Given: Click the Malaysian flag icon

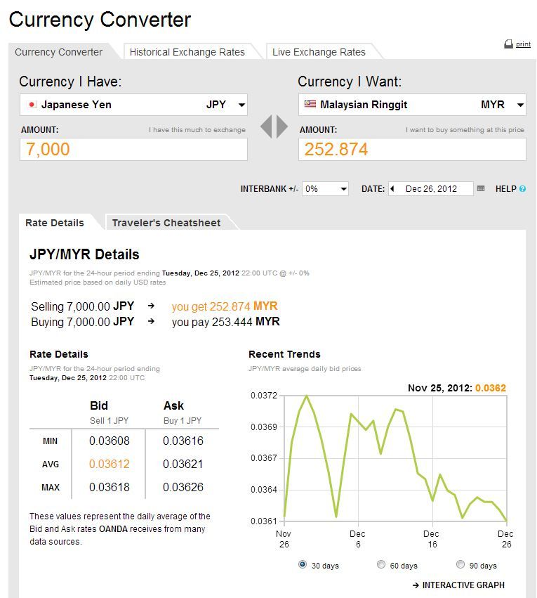Looking at the screenshot, I should point(310,105).
